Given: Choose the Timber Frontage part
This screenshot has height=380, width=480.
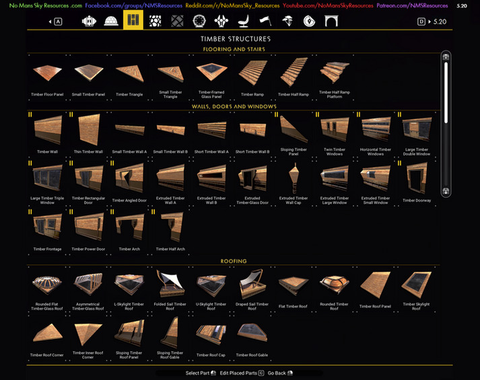Looking at the screenshot, I should pos(47,232).
